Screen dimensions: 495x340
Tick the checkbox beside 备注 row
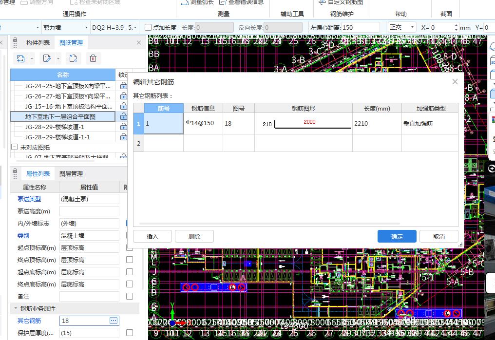(x=130, y=296)
